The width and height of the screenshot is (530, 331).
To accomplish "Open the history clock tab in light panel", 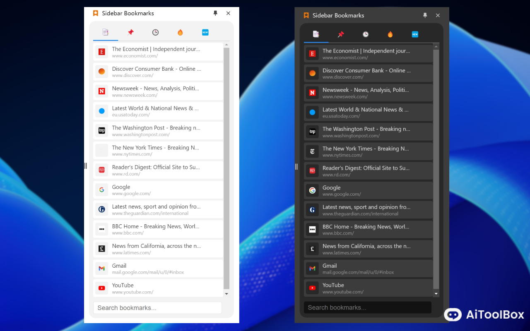I will (155, 32).
